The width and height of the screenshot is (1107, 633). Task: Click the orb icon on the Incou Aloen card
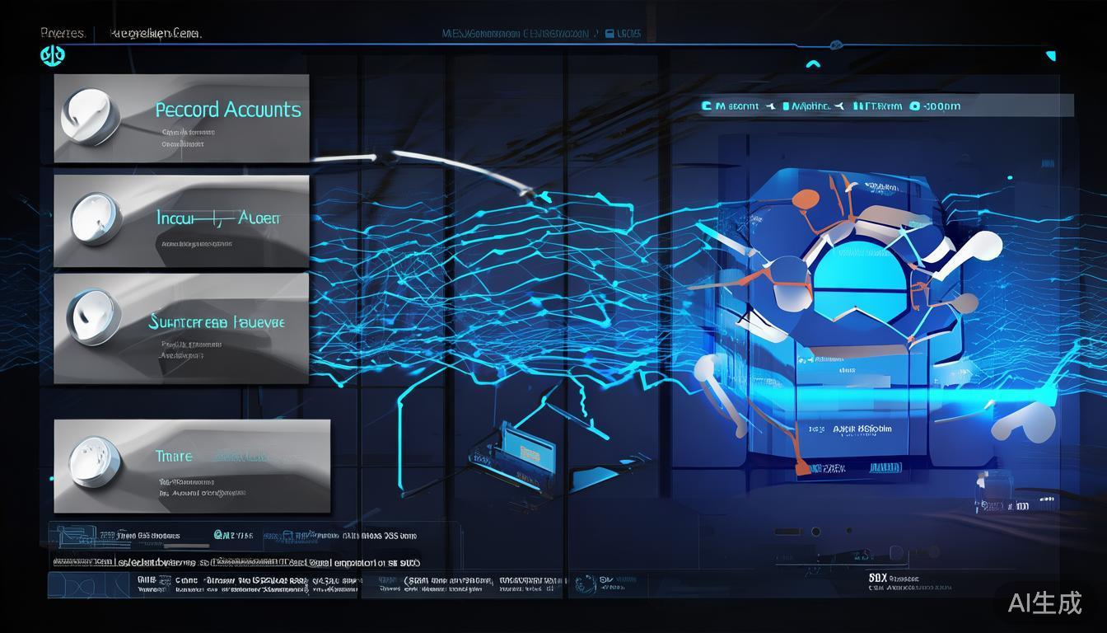pos(98,218)
